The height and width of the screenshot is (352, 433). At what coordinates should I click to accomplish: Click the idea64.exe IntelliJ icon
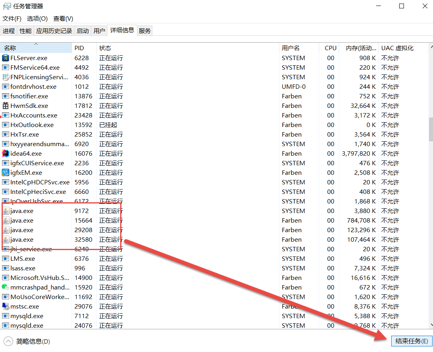(x=6, y=154)
